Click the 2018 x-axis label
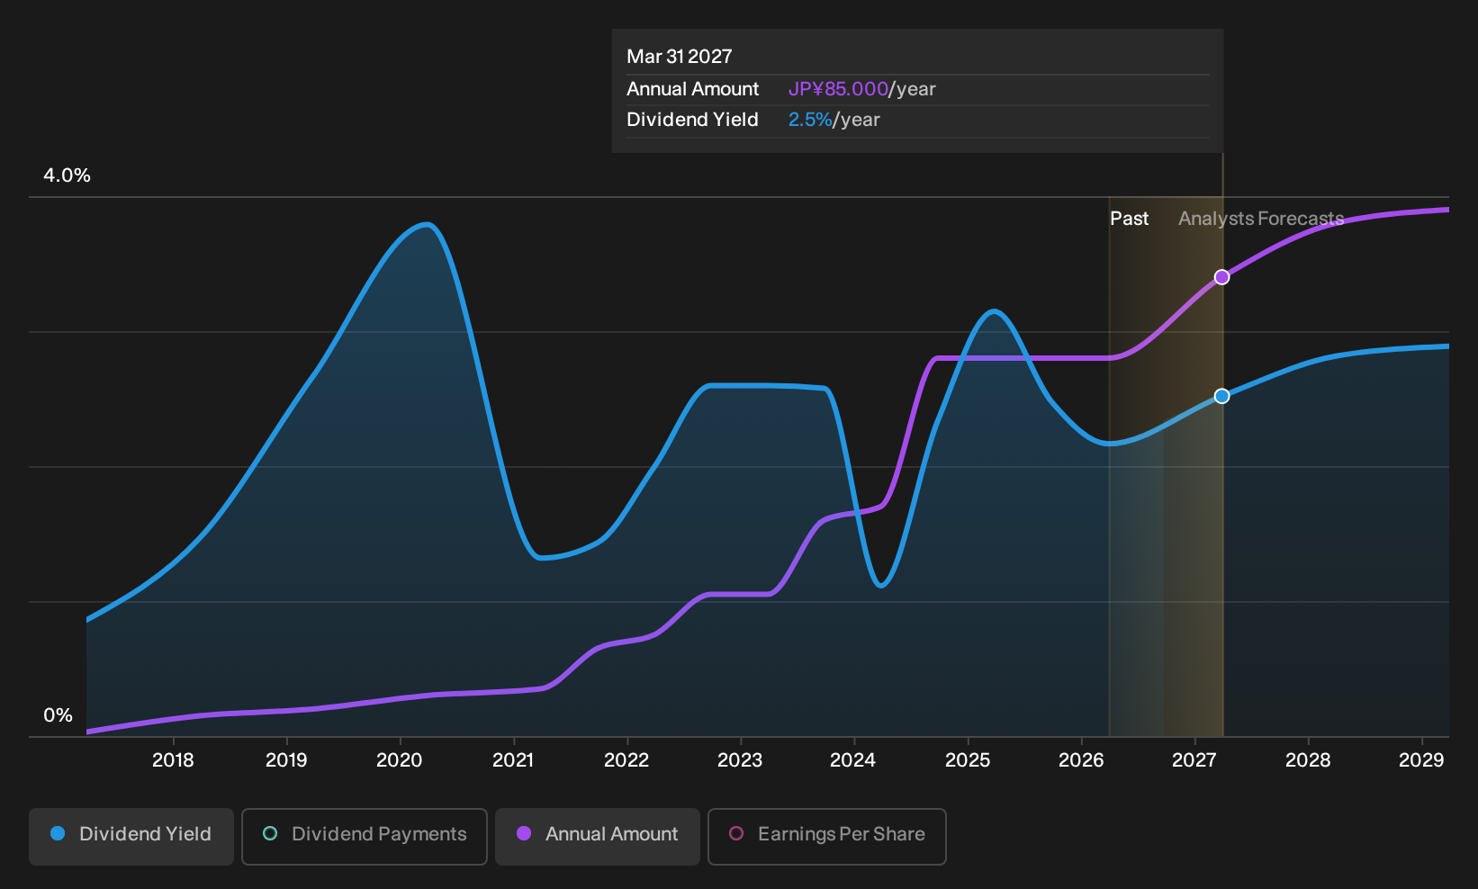 click(x=173, y=760)
